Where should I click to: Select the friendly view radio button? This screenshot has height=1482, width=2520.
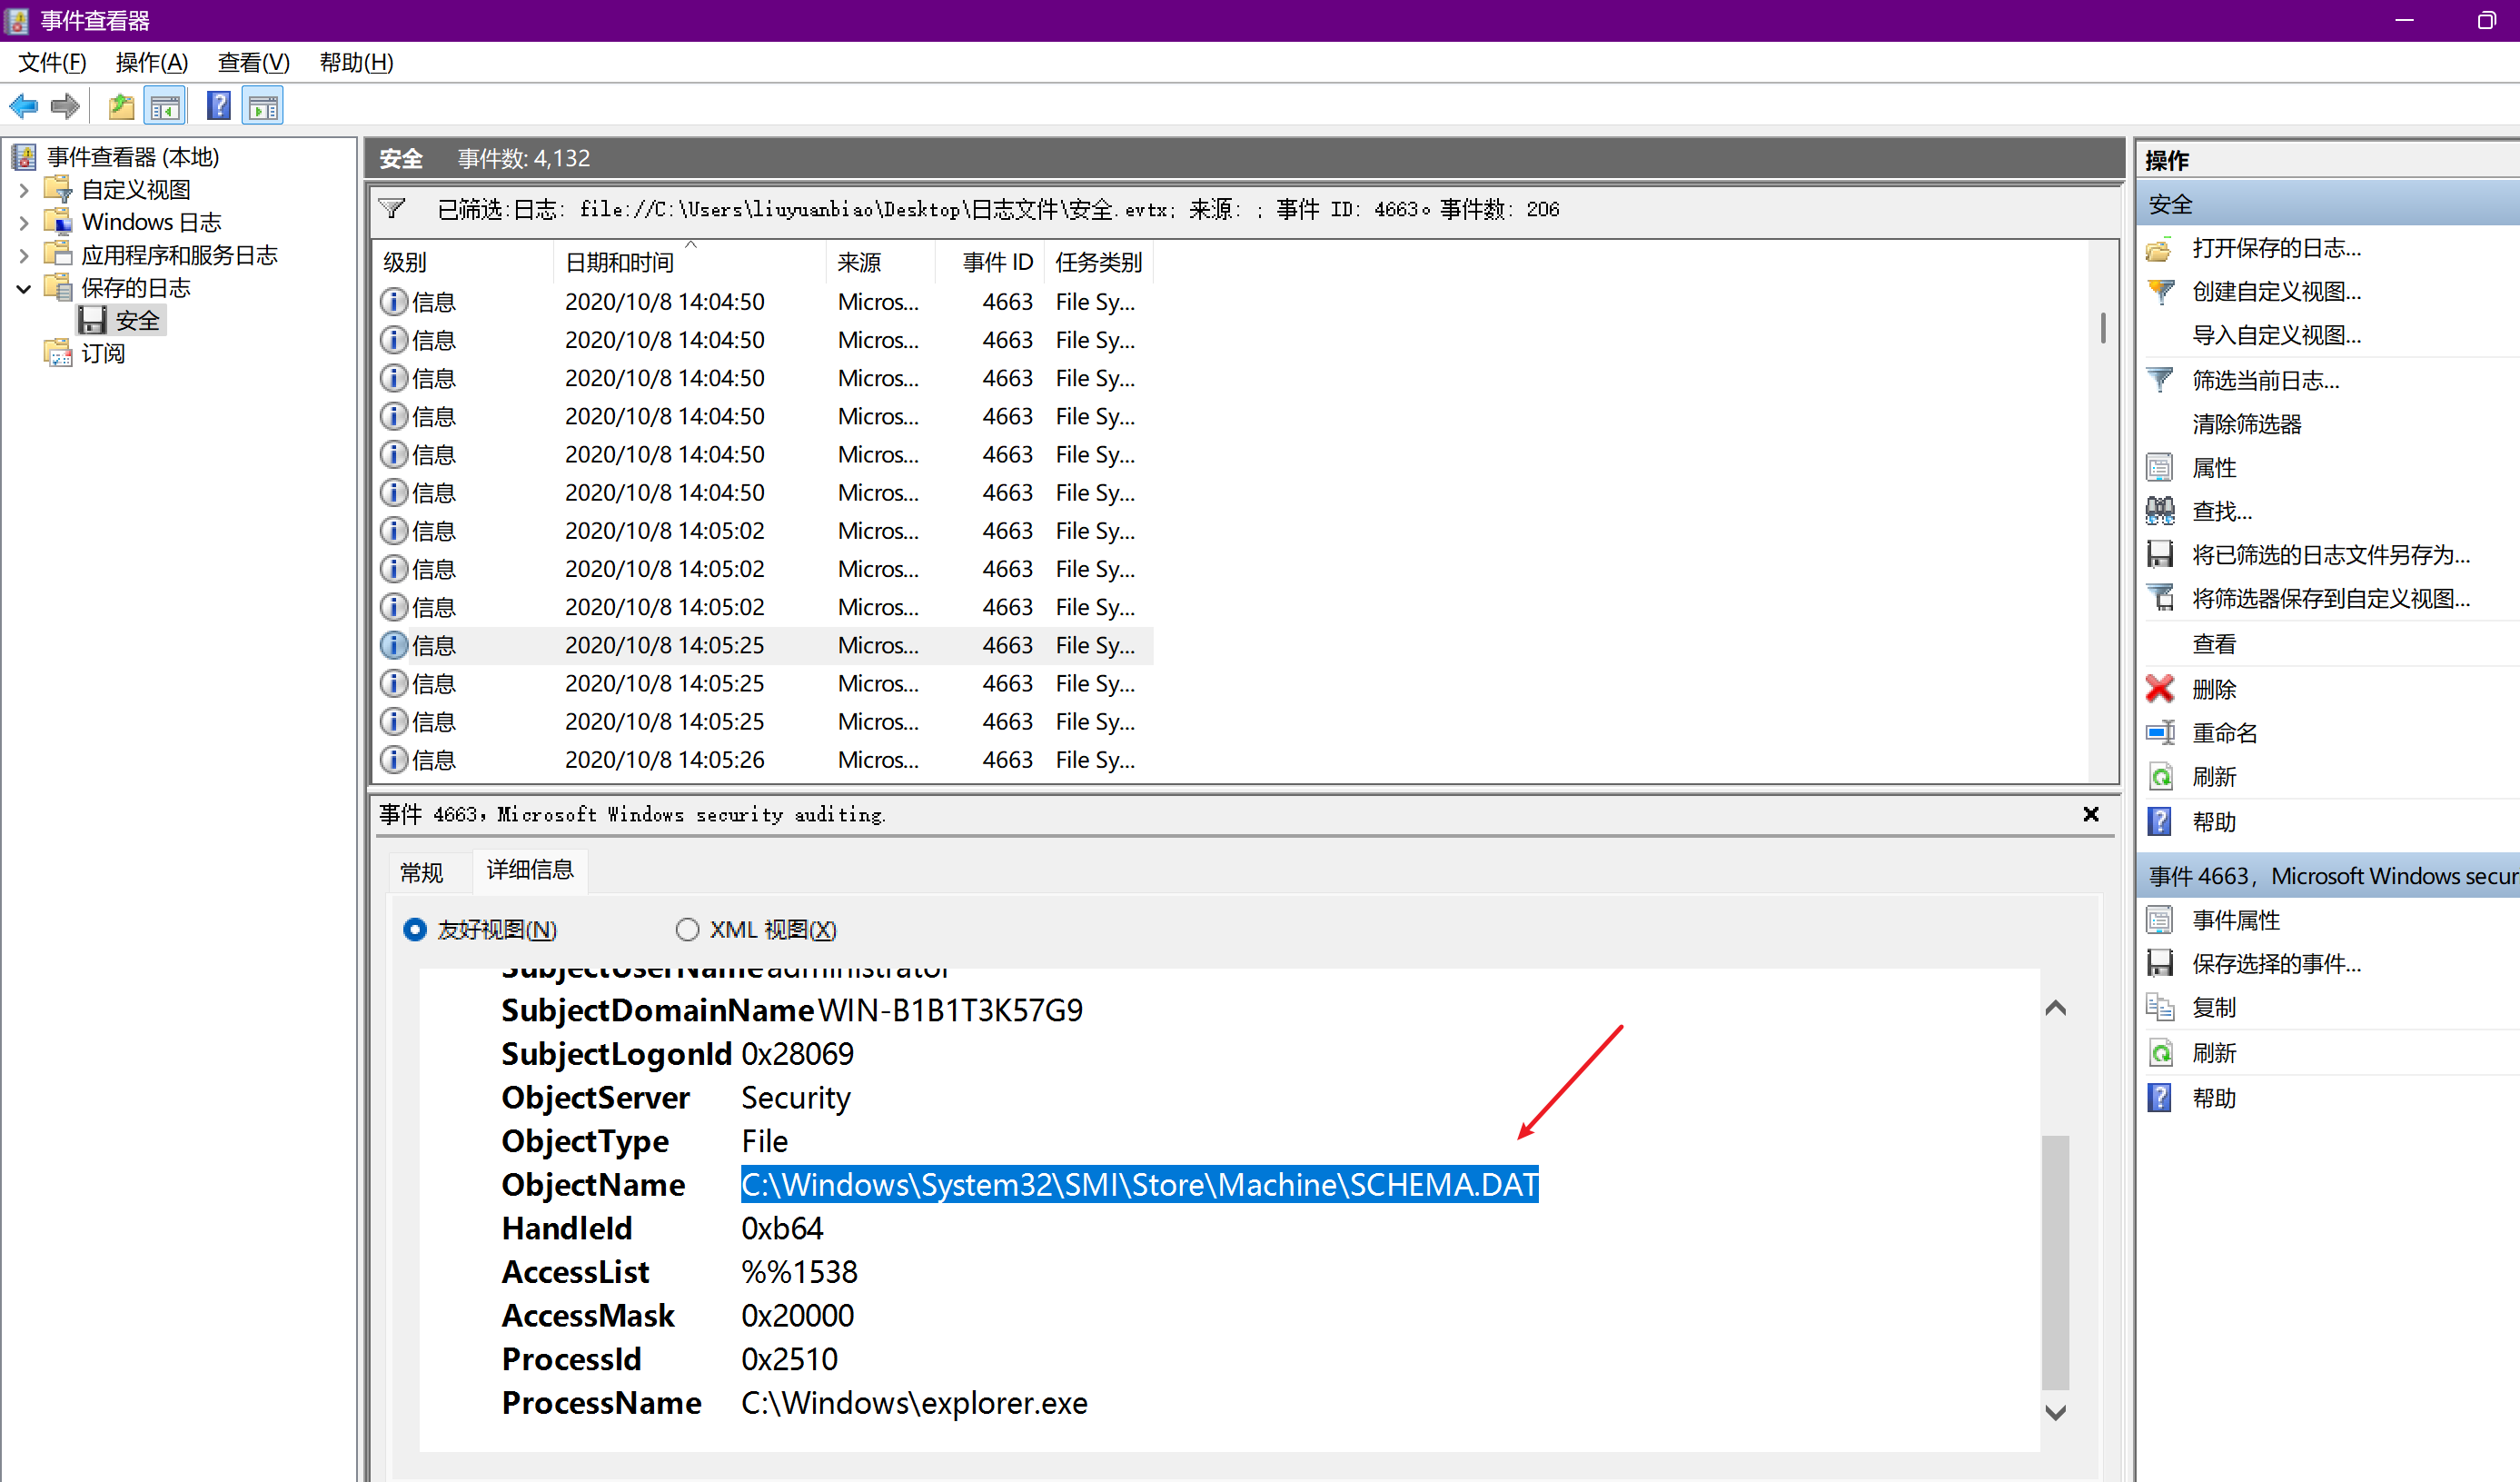[414, 930]
